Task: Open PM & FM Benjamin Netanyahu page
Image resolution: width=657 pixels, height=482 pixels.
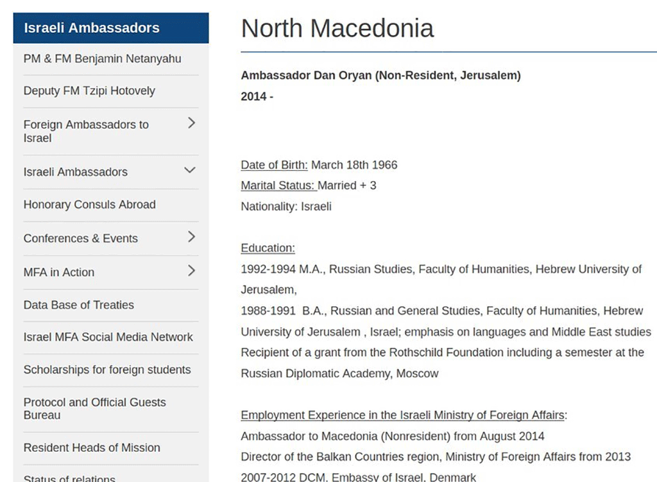Action: click(102, 58)
